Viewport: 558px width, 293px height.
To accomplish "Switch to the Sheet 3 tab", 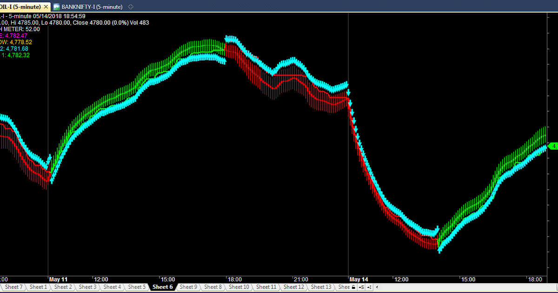I will [x=87, y=287].
